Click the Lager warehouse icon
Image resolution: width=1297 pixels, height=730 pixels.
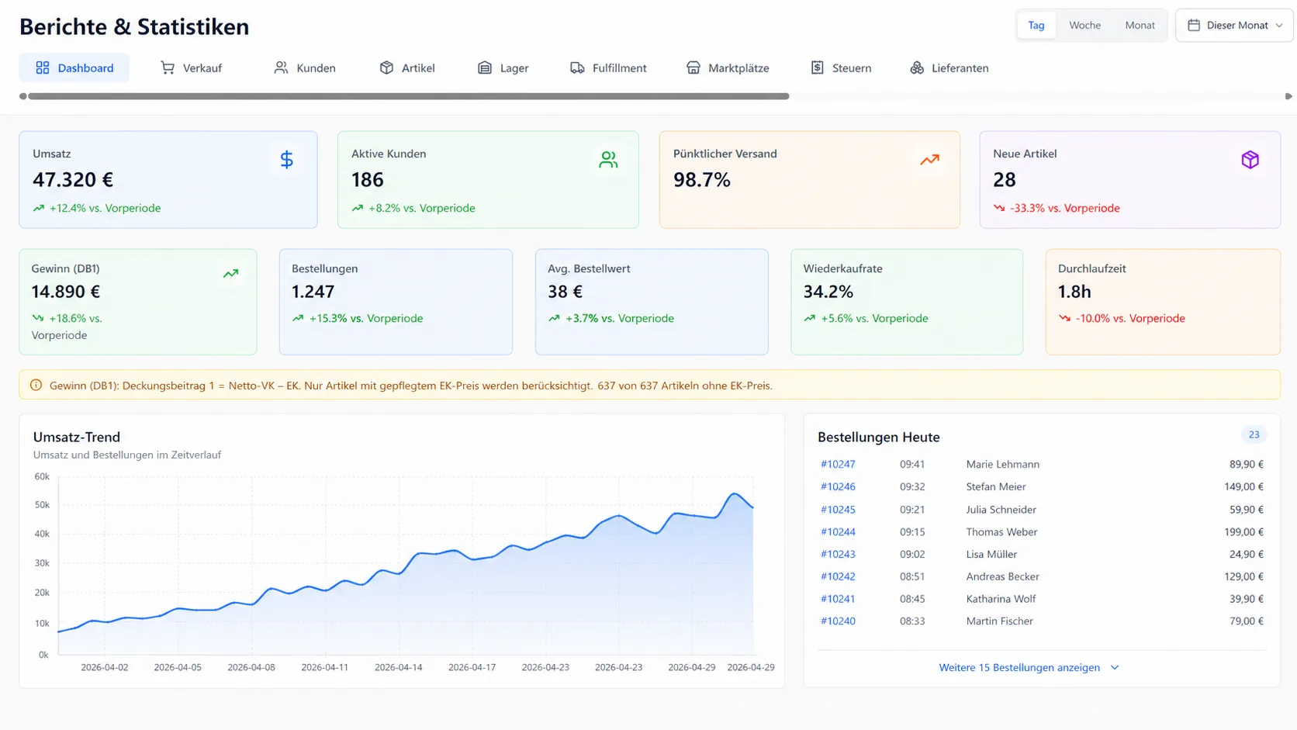click(485, 68)
